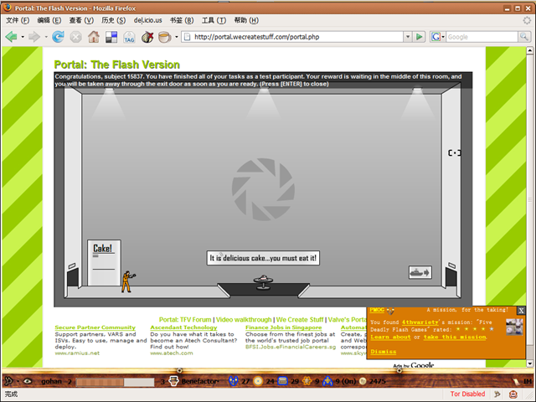Click the crate icon showing 29

point(282,381)
